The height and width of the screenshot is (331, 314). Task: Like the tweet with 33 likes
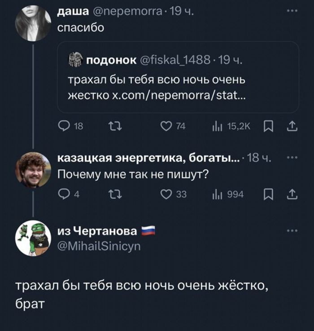click(x=166, y=194)
